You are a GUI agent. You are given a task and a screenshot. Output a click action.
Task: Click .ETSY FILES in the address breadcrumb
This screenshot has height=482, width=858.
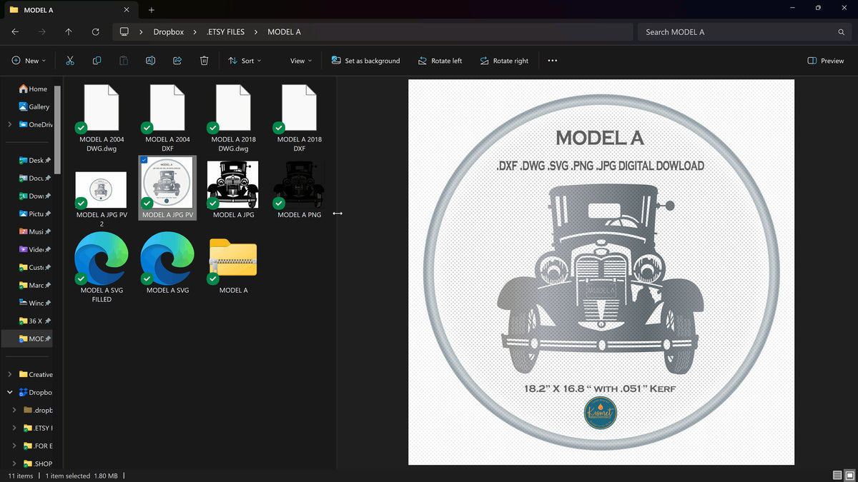[x=225, y=32]
